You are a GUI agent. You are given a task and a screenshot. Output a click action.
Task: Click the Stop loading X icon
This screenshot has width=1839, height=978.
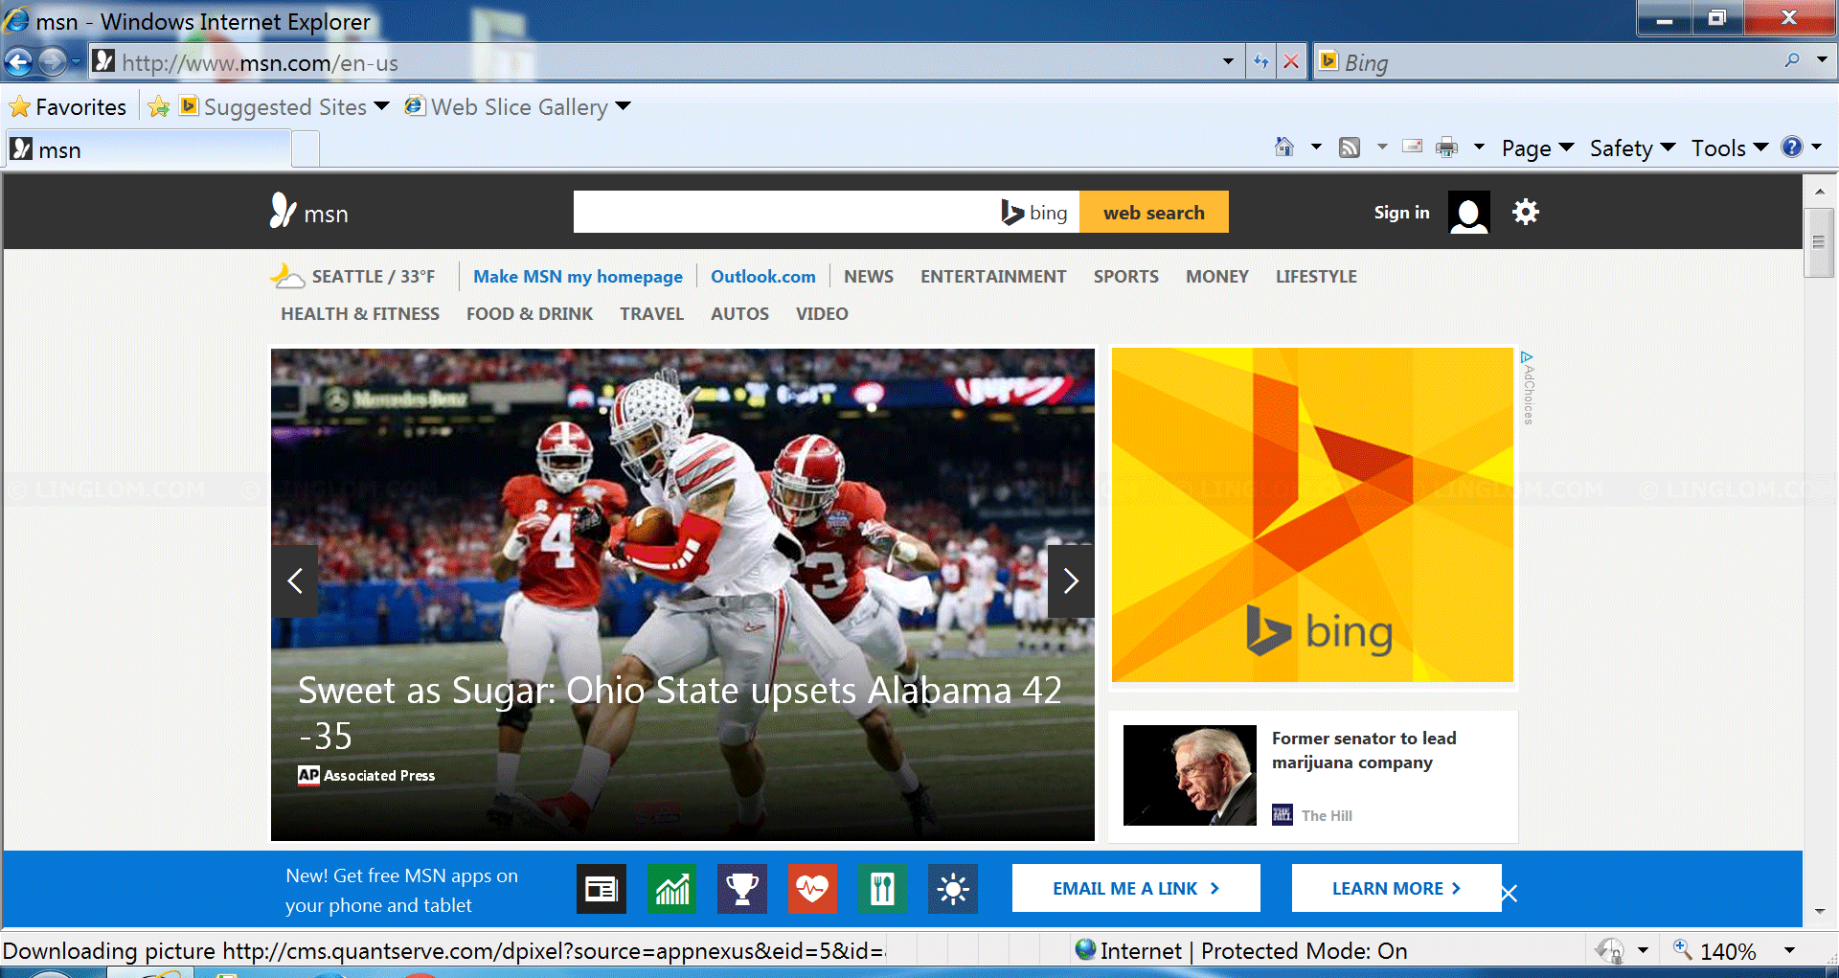point(1291,62)
